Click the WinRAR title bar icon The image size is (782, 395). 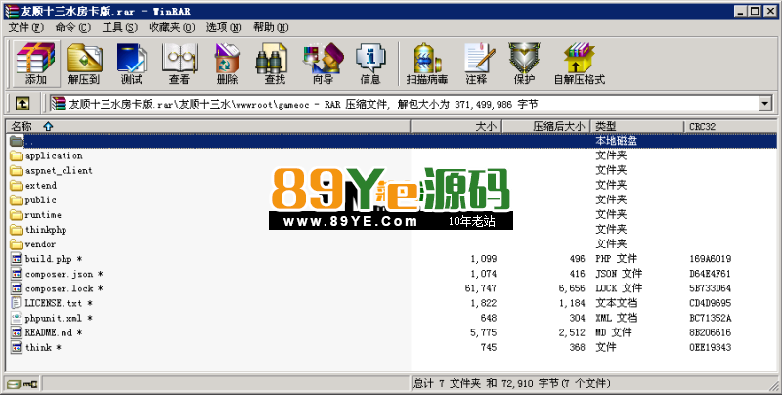12,11
